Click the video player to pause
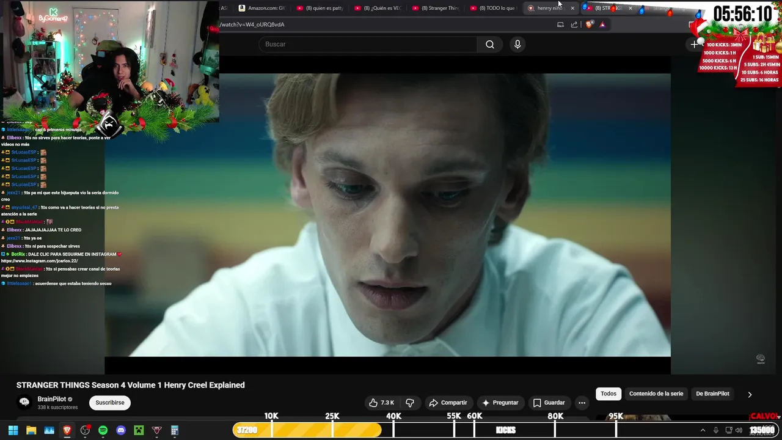Viewport: 782px width, 440px height. 387,215
